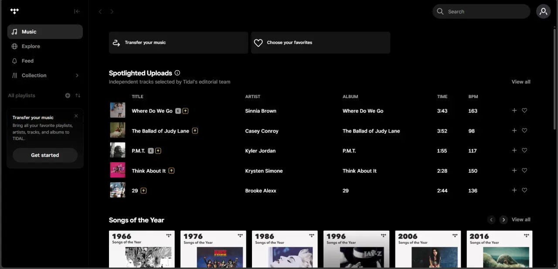Viewport: 558px width, 269px height.
Task: Like the track 29 by Brooke Alexx
Action: point(524,191)
